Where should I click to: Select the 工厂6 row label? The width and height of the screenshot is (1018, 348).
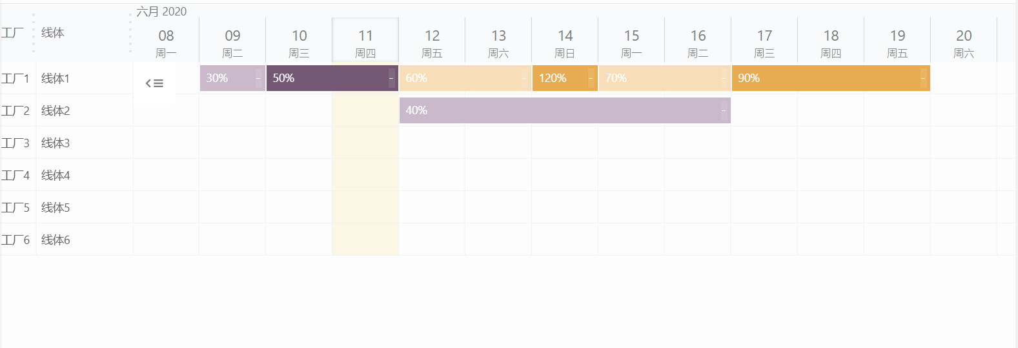point(15,240)
